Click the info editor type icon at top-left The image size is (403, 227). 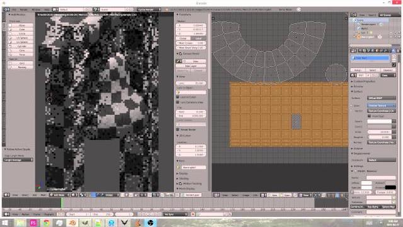(7, 9)
